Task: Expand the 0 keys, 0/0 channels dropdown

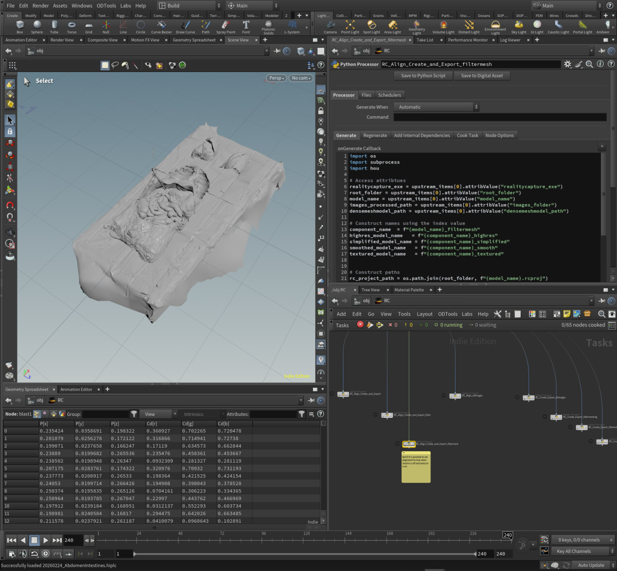Action: (583, 540)
